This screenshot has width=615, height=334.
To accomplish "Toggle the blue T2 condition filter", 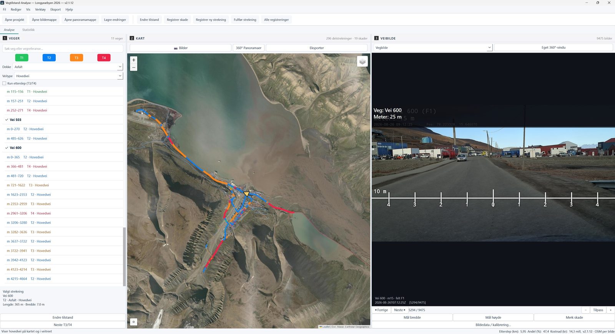I will pos(49,58).
